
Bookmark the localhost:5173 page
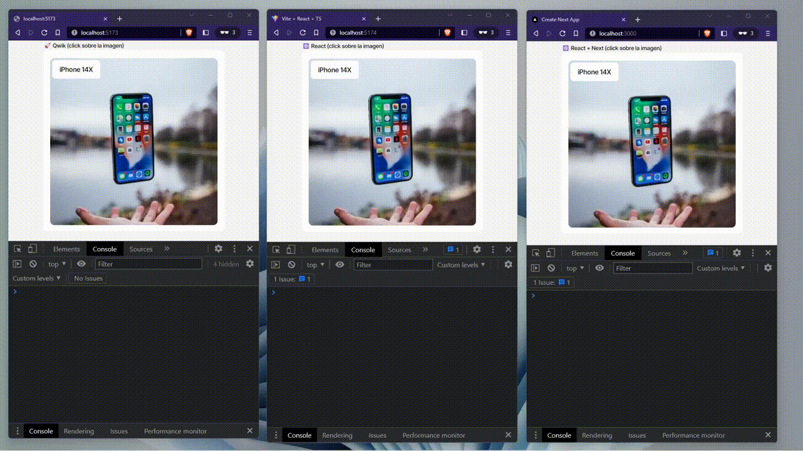58,33
